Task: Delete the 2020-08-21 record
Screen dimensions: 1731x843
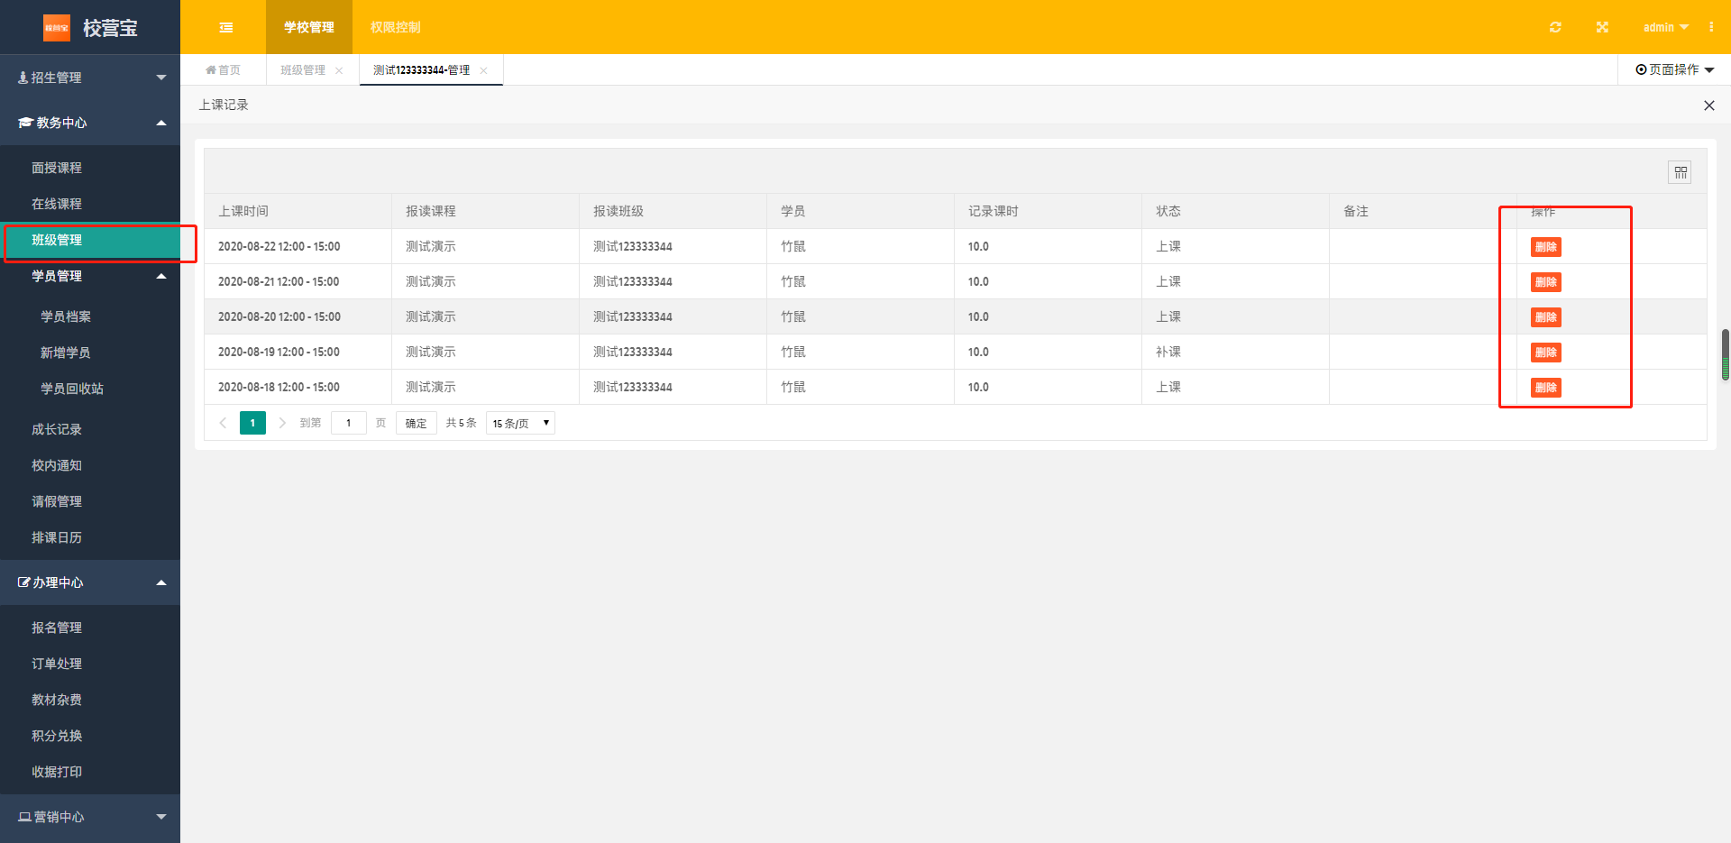Action: tap(1545, 282)
